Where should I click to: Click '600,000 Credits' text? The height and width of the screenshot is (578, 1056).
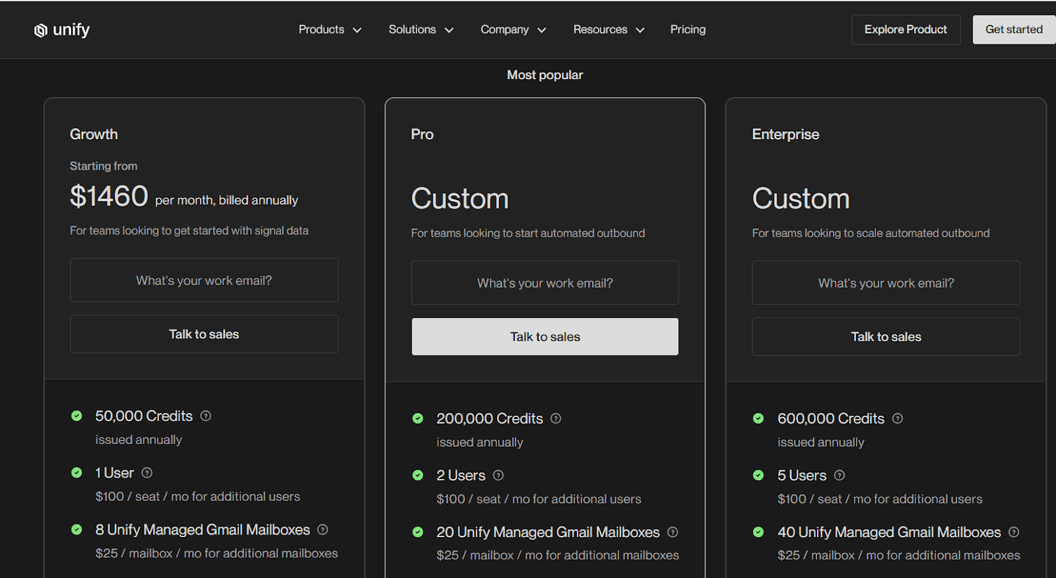(x=831, y=418)
